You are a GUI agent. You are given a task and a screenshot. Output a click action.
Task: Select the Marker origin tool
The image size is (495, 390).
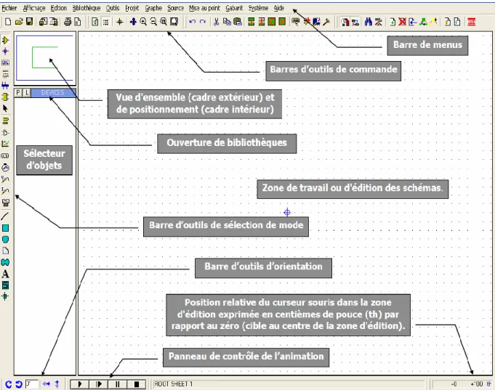[x=5, y=296]
